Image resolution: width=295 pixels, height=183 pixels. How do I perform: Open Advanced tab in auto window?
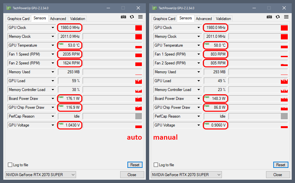coord(58,19)
